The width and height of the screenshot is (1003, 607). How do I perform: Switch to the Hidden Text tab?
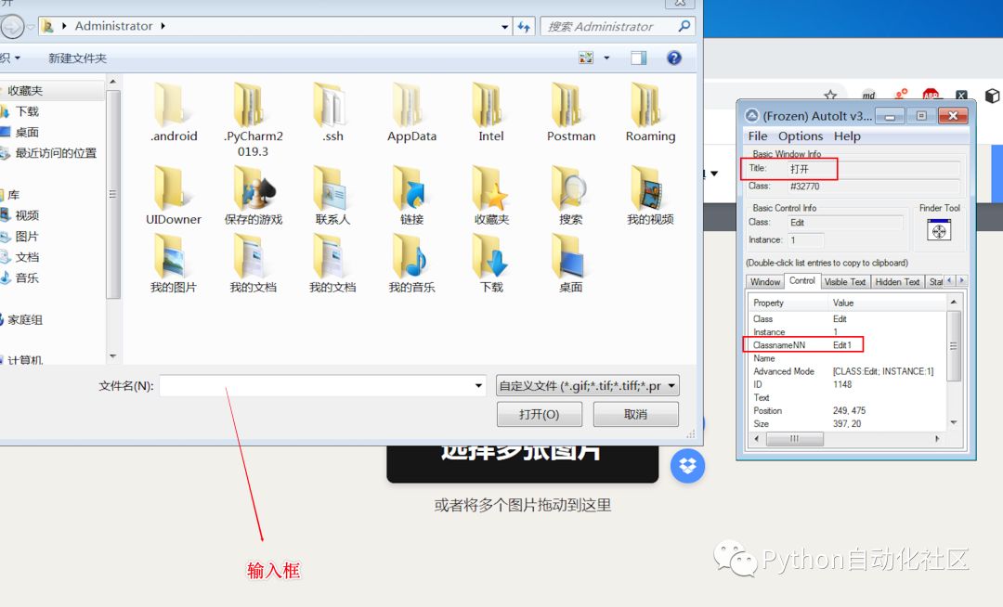pyautogui.click(x=897, y=282)
